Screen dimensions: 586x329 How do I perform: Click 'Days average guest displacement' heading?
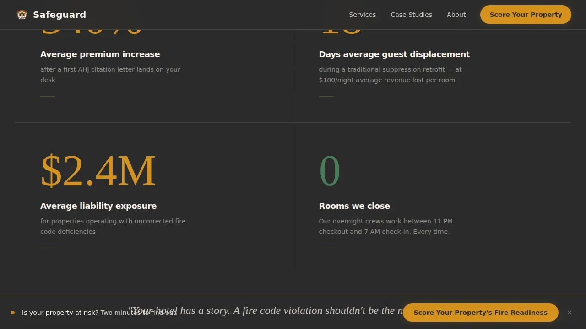pyautogui.click(x=394, y=54)
